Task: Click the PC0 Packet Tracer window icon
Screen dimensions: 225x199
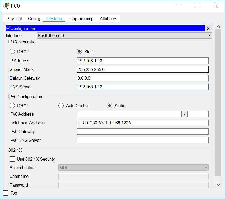Action: tap(6, 6)
